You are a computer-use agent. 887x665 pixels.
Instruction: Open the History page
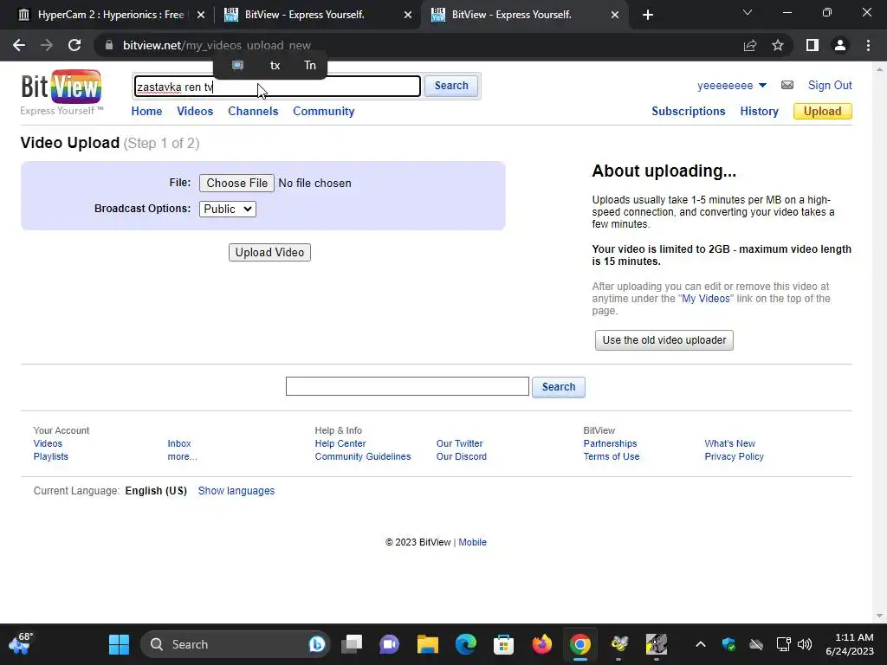click(x=759, y=112)
